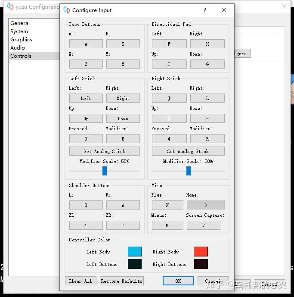Click Cancel in Configure Input dialog

tap(213, 281)
